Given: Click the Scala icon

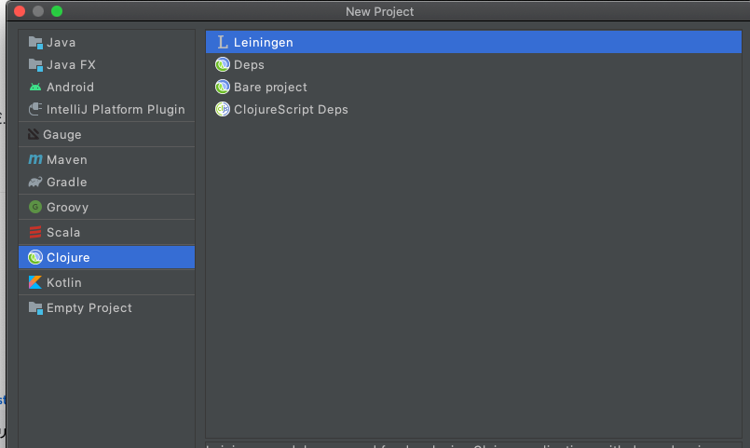Looking at the screenshot, I should (x=35, y=232).
